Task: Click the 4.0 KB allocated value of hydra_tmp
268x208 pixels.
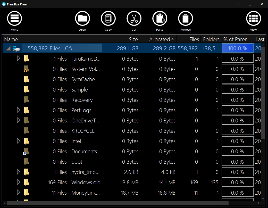Action: 168,172
